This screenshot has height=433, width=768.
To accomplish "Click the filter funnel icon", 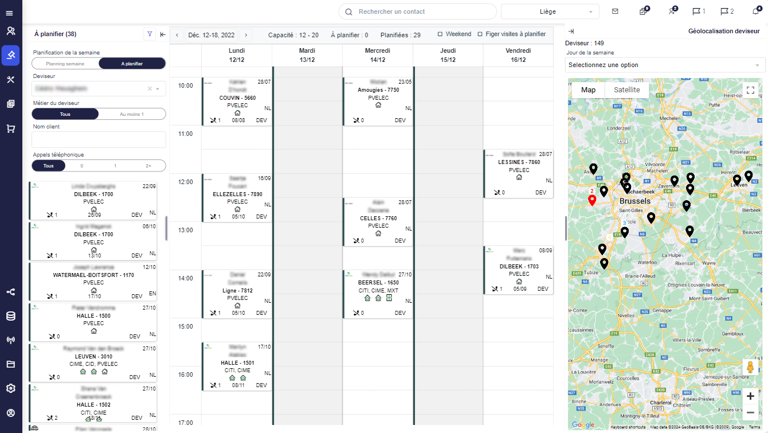I will 150,34.
